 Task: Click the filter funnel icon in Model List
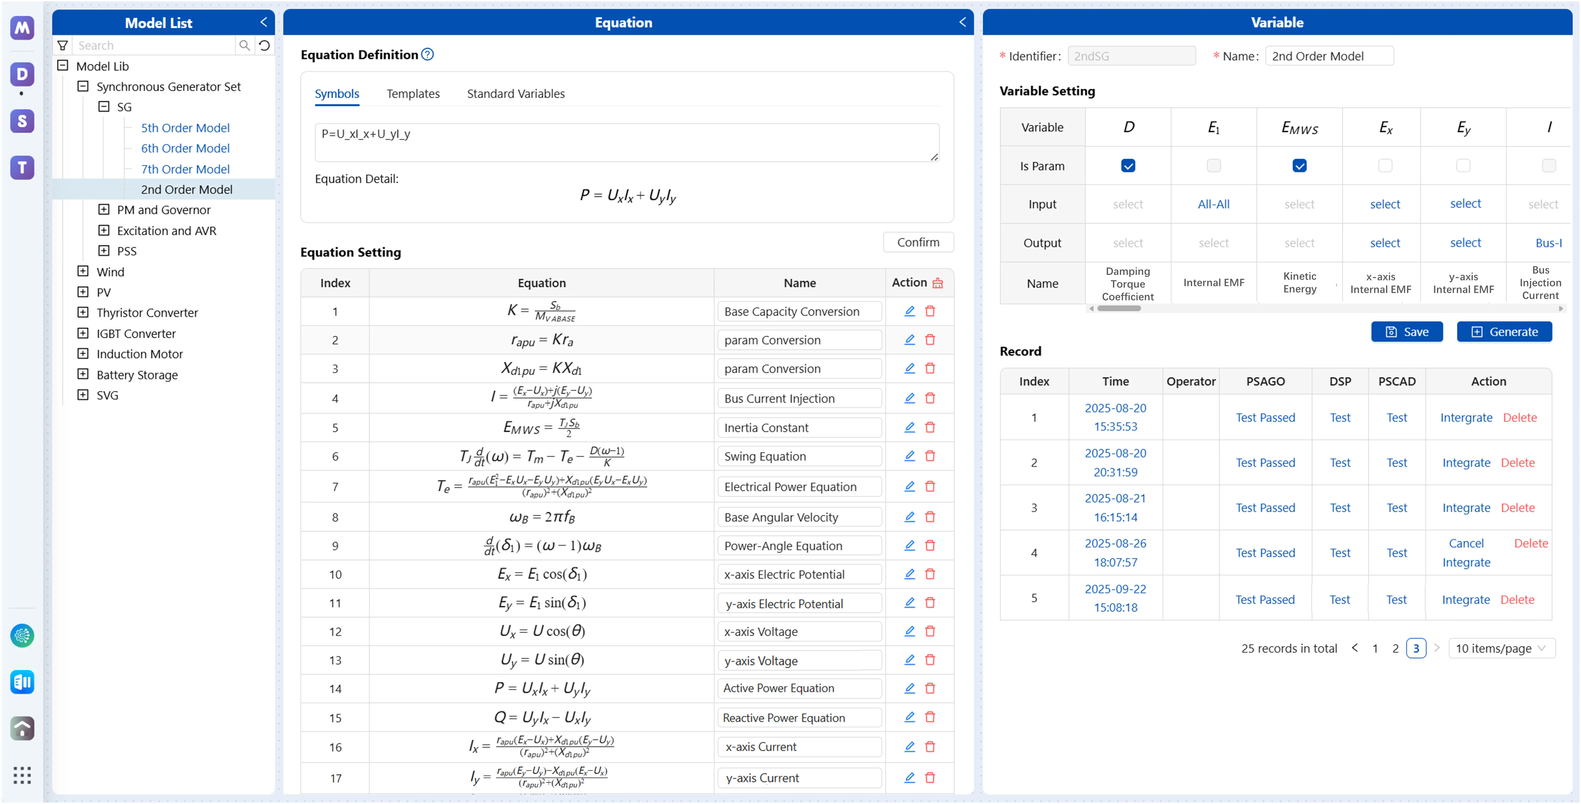click(63, 45)
